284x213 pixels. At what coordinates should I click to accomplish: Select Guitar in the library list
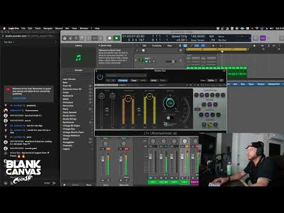coord(66,92)
